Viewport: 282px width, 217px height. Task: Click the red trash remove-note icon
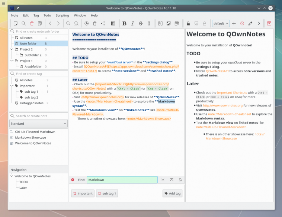pos(32,23)
